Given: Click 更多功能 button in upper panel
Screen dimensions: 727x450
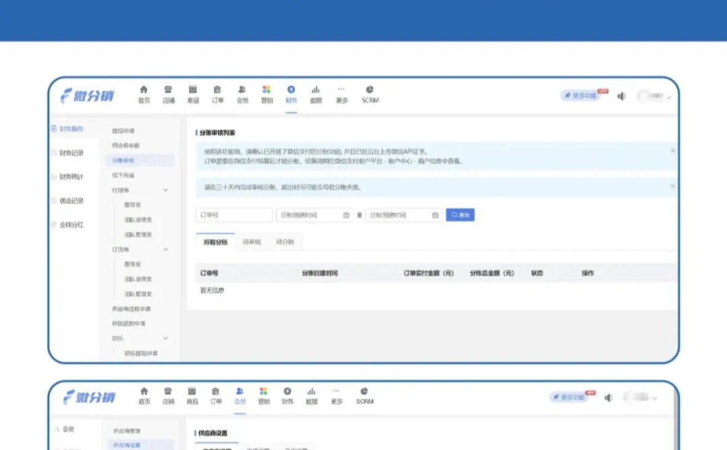Looking at the screenshot, I should tap(580, 96).
